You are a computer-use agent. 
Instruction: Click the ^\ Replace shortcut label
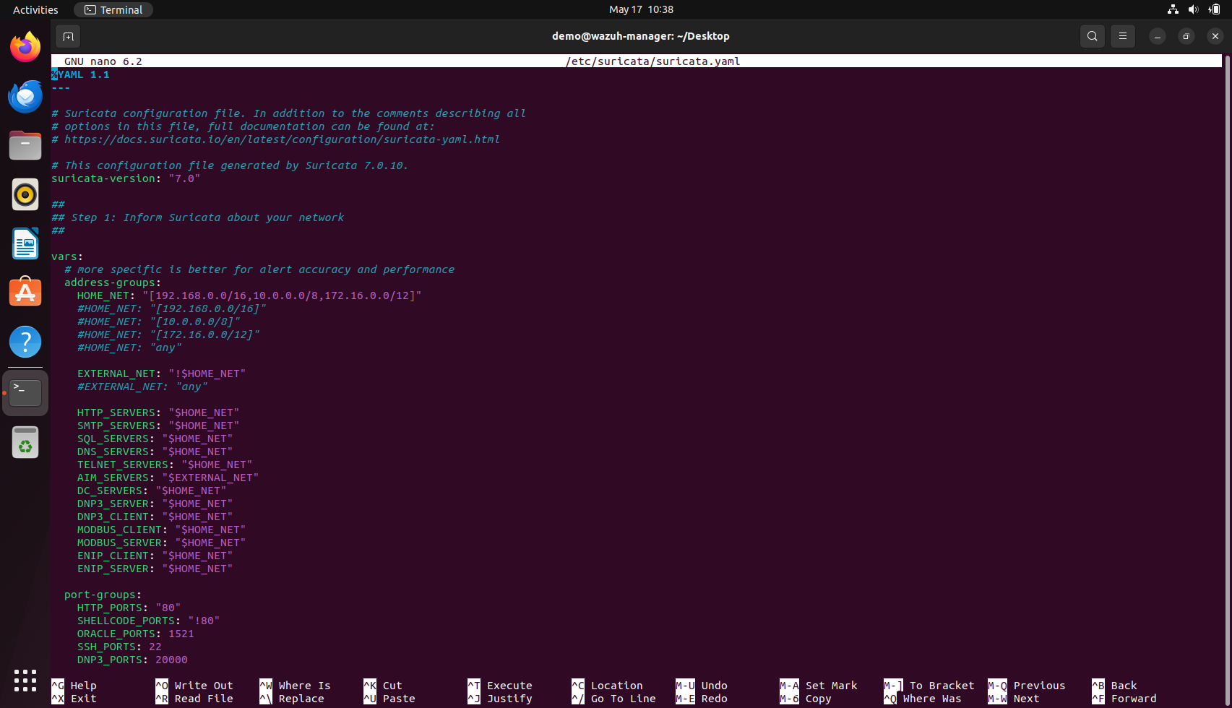point(292,699)
